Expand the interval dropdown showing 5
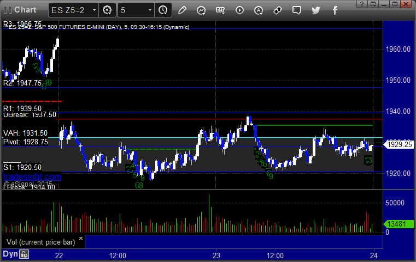 [x=150, y=10]
